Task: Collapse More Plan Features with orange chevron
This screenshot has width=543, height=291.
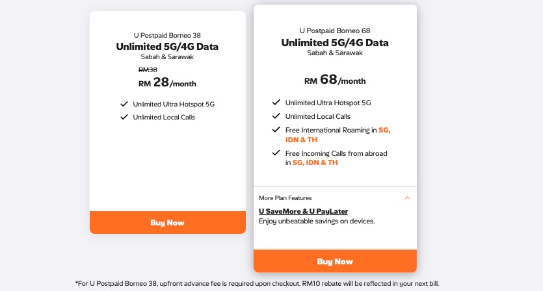Action: coord(407,198)
